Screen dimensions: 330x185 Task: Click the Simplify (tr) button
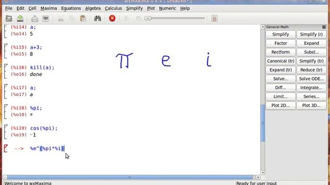pos(311,61)
